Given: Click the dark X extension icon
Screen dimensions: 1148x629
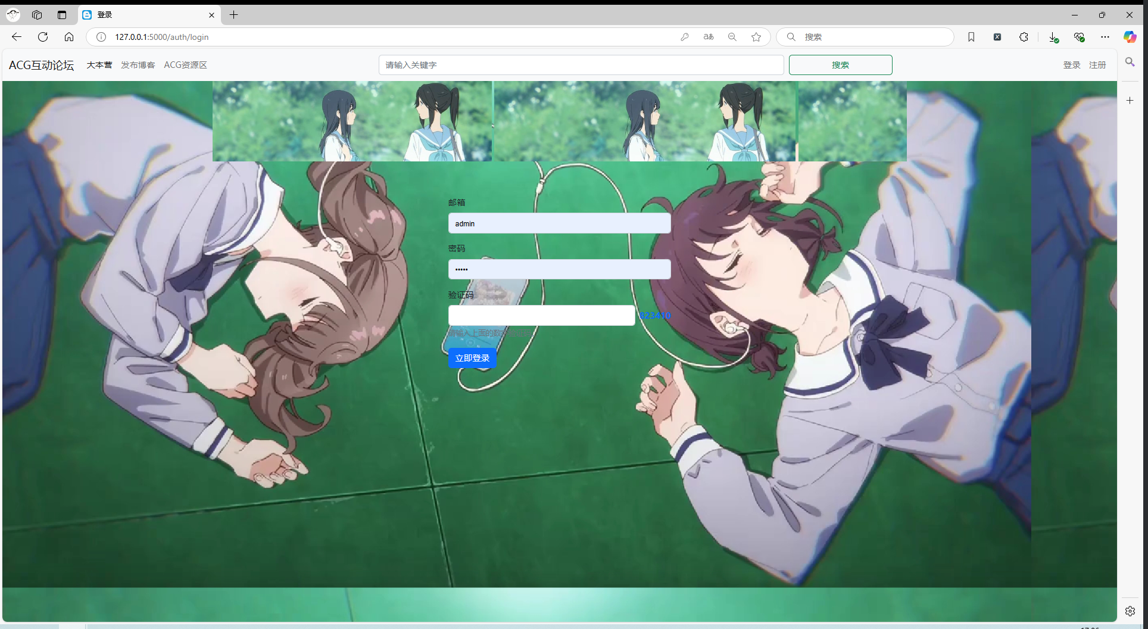Looking at the screenshot, I should pos(997,37).
